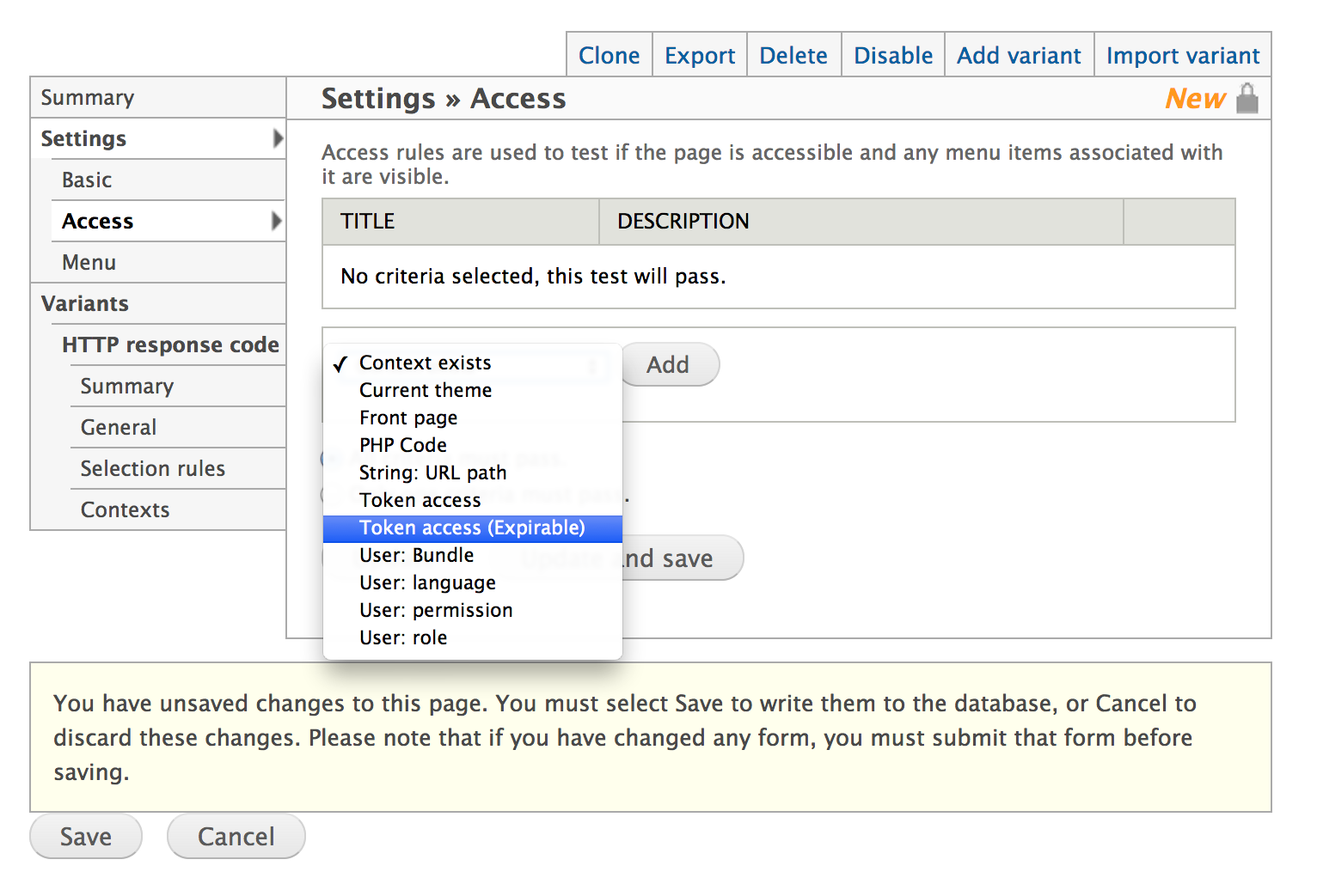This screenshot has width=1317, height=878.
Task: Save the unsaved page changes
Action: pos(85,836)
